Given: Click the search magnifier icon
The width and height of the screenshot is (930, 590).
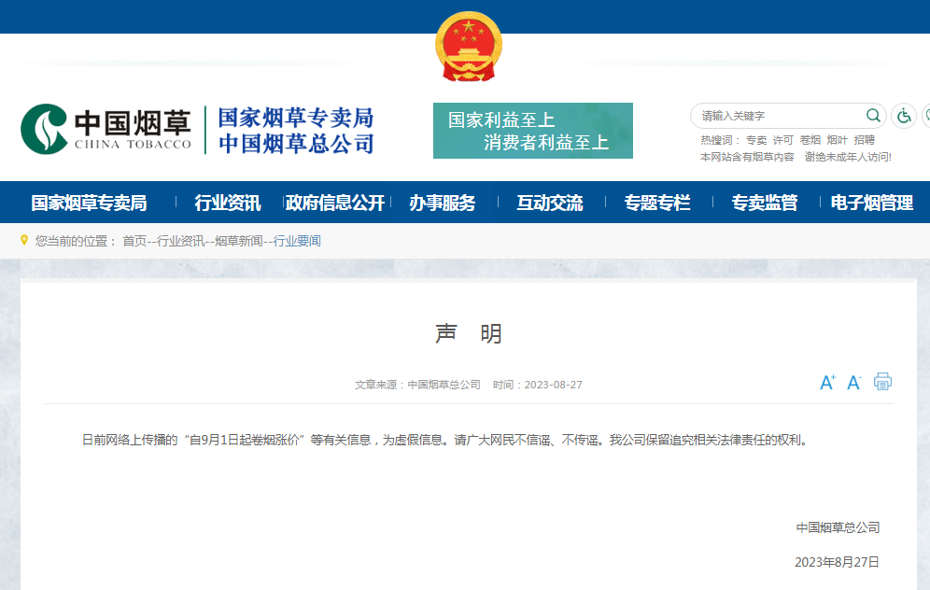Looking at the screenshot, I should coord(872,116).
